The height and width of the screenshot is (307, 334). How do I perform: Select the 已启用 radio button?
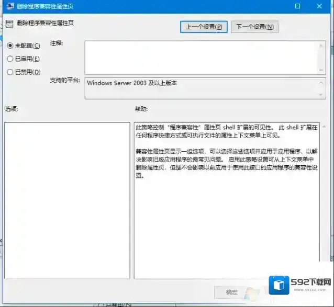10,59
